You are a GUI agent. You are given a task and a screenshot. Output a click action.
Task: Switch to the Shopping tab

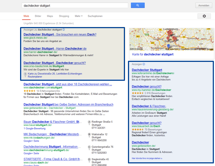pyautogui.click(x=64, y=16)
